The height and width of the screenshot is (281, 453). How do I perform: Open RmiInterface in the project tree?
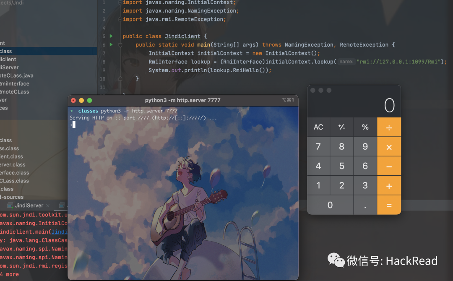tap(14, 83)
